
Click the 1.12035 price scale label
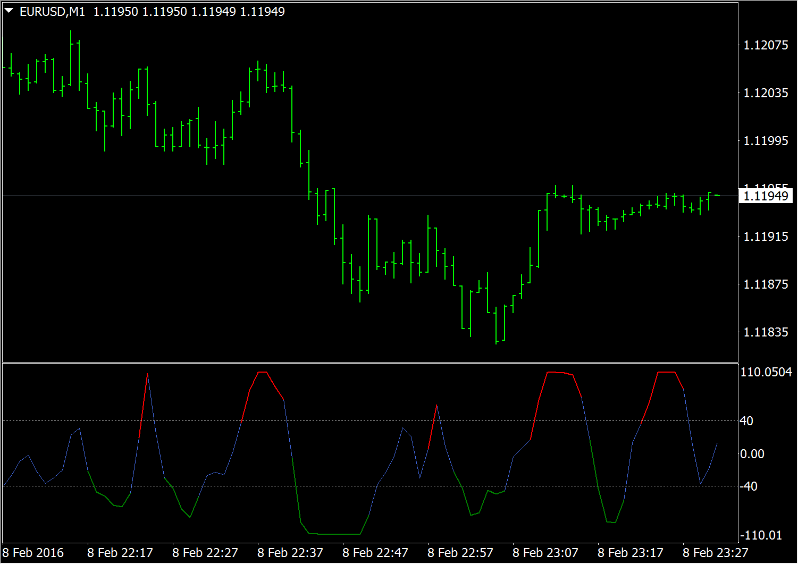coord(766,93)
